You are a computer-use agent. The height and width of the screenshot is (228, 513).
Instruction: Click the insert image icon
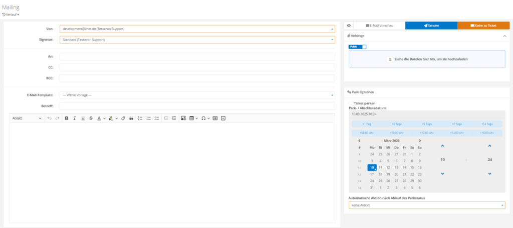[x=183, y=118]
